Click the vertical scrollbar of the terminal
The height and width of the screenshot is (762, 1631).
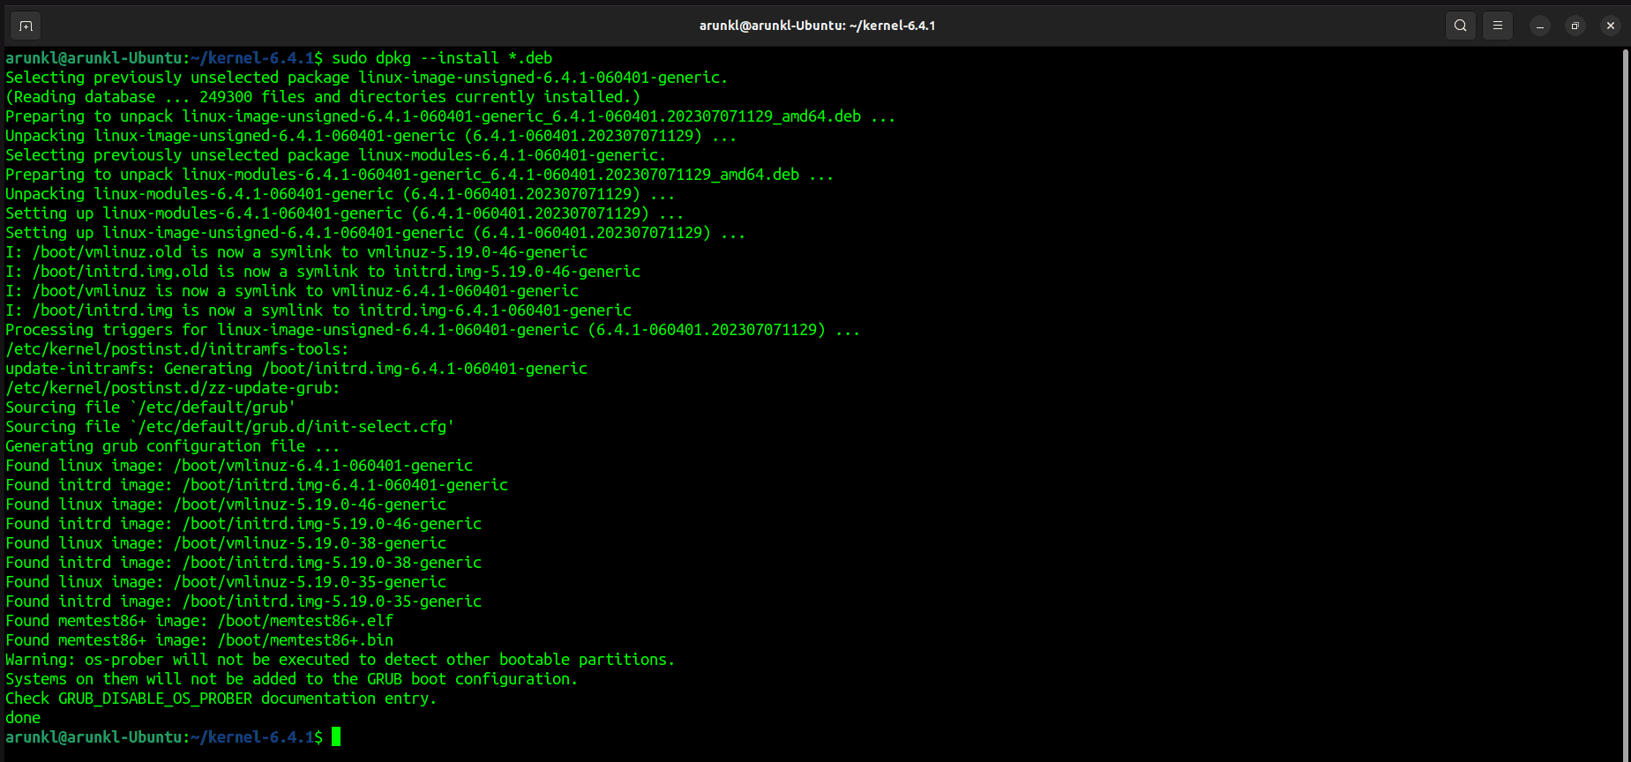tap(1625, 404)
